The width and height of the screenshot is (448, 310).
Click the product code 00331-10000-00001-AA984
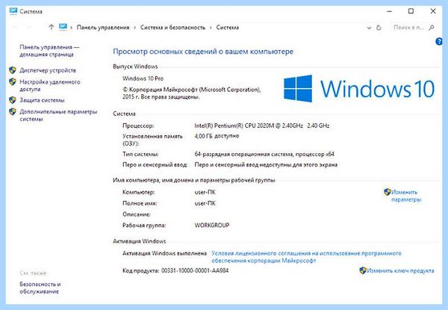coord(195,270)
